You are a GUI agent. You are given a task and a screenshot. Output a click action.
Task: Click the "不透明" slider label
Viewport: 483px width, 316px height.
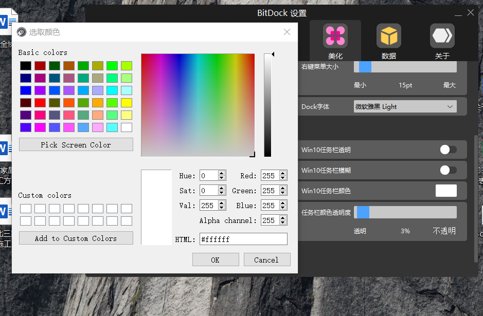(444, 231)
